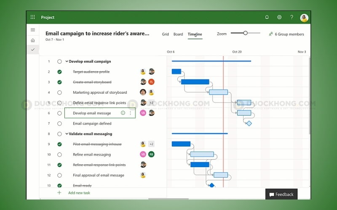Open more options for Develop email message
The width and height of the screenshot is (337, 210).
(130, 113)
